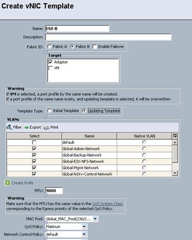This screenshot has height=240, width=192.
Task: Enable the Failover checkbox
Action: coord(95,47)
